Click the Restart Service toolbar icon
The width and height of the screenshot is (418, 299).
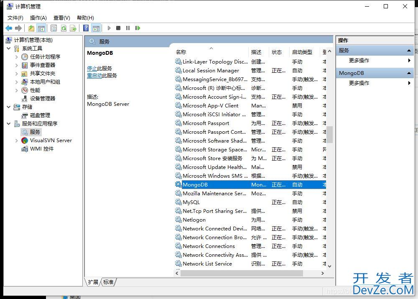point(138,28)
